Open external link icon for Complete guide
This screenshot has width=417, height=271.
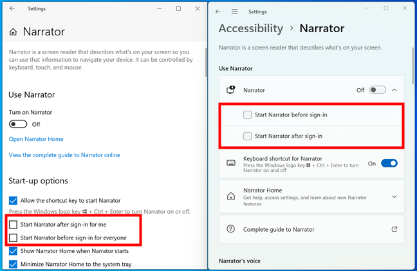tap(394, 229)
